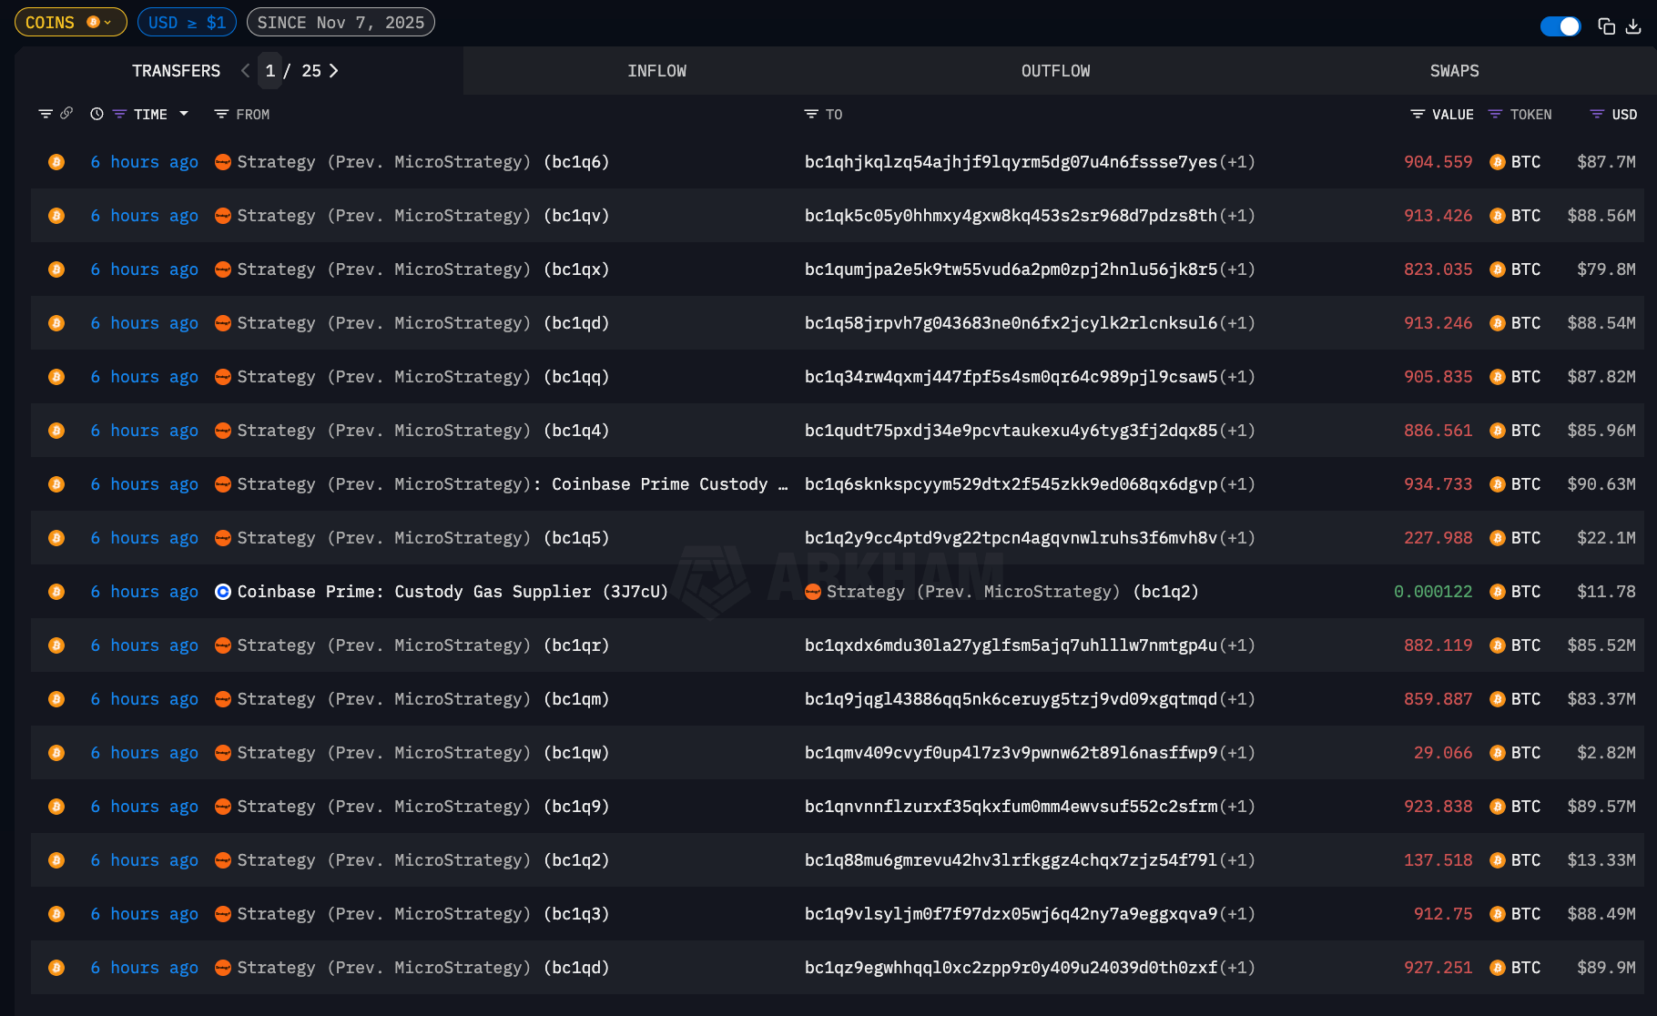This screenshot has width=1657, height=1016.
Task: Click BTC token icon in the 227.988 row
Action: click(x=1498, y=538)
